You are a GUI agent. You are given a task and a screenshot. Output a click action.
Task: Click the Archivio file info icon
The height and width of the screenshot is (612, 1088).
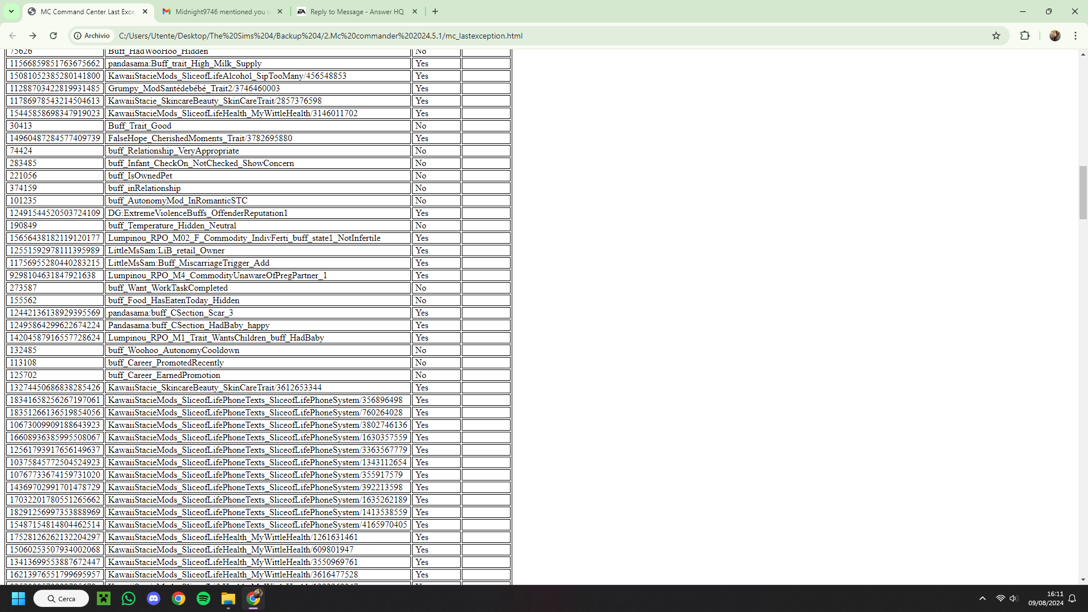tap(78, 36)
